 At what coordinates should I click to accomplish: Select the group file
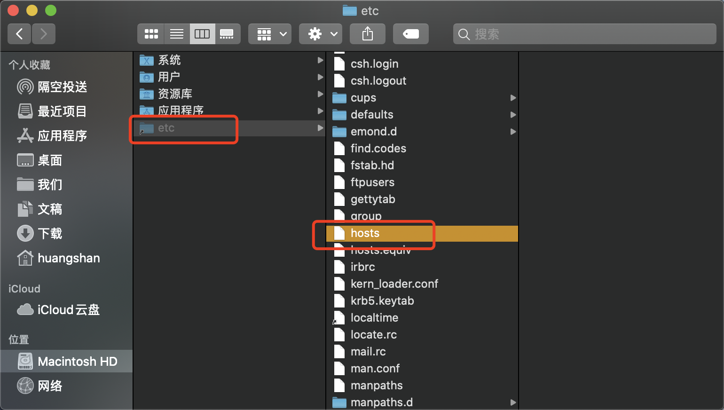coord(422,216)
